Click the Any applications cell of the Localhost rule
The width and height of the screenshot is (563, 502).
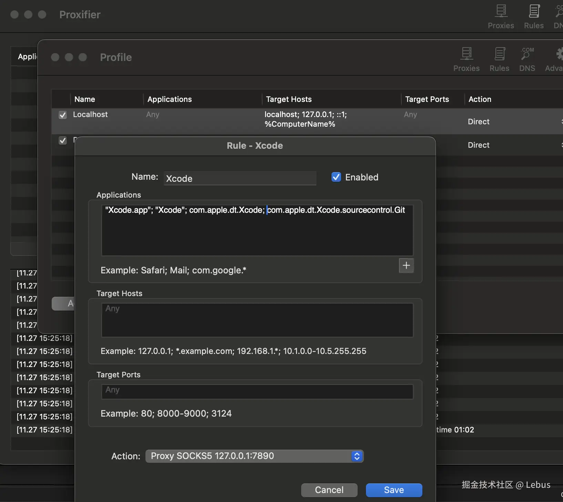point(153,115)
